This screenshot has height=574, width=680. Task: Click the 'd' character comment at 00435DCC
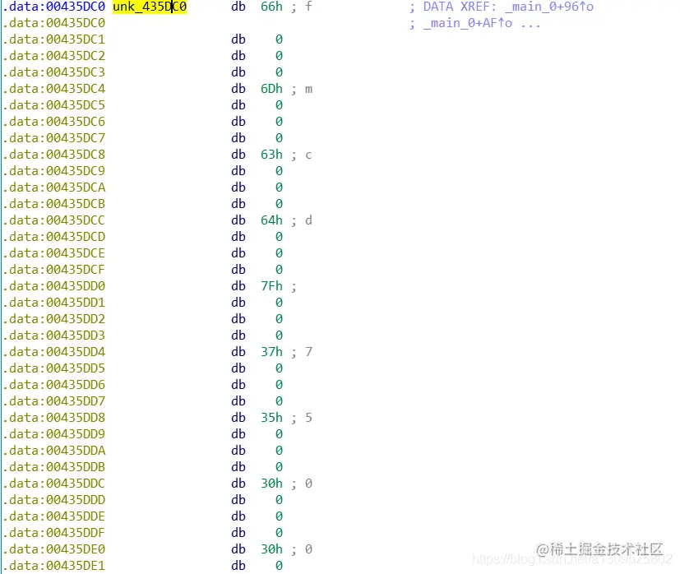pos(308,220)
